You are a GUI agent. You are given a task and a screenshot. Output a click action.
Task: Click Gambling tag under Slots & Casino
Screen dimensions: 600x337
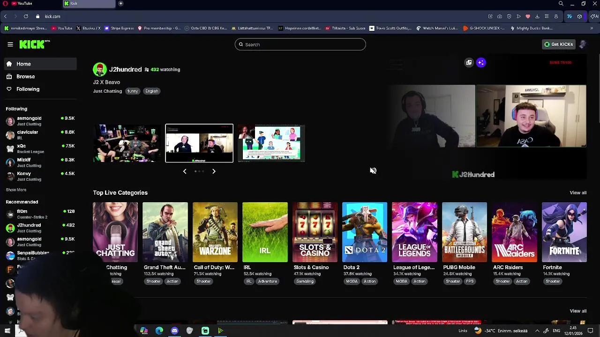[305, 281]
